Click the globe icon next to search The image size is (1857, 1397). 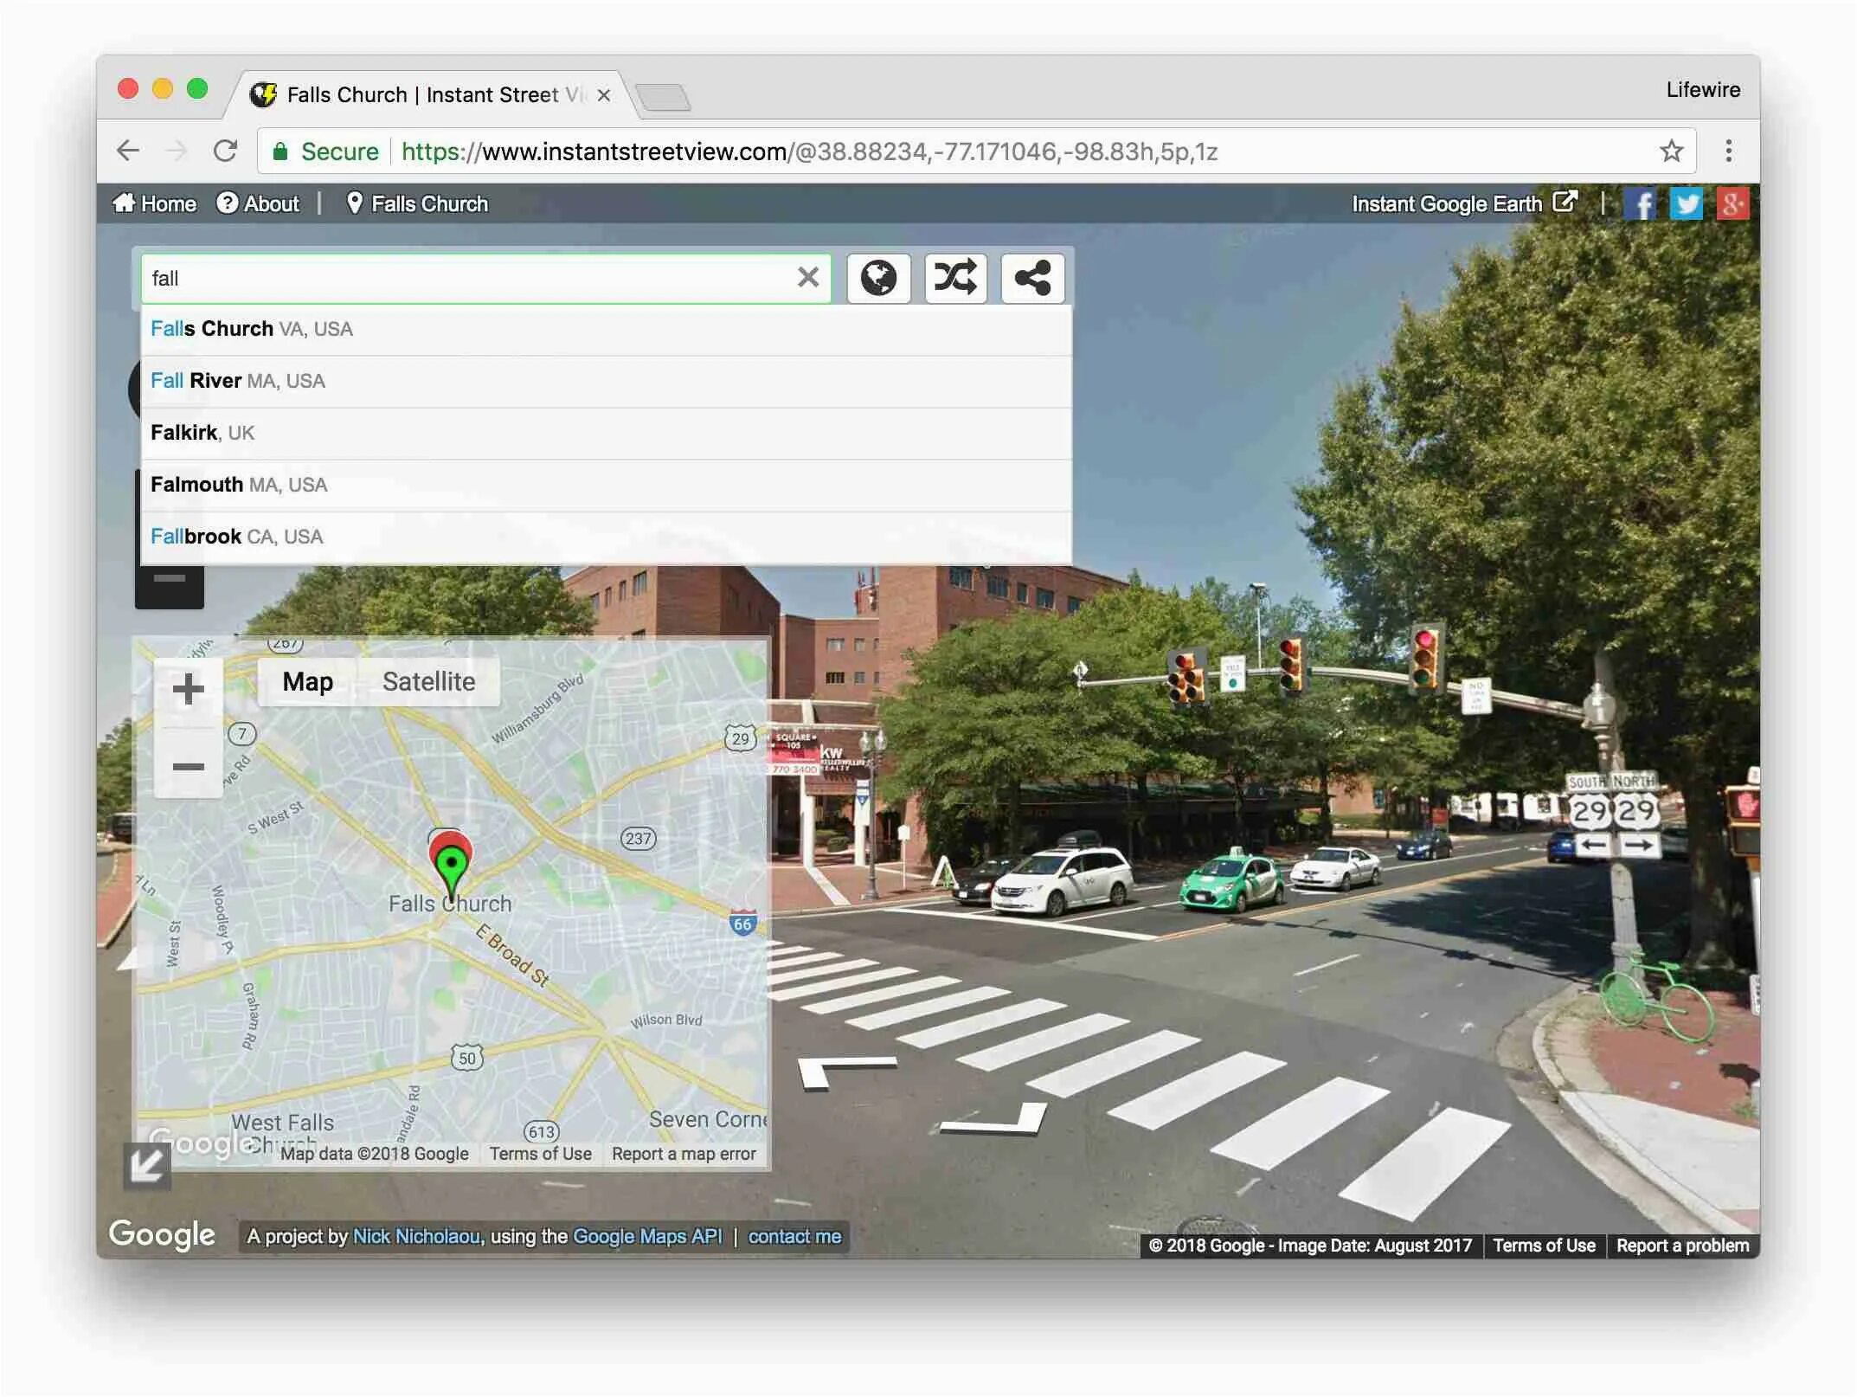[878, 278]
